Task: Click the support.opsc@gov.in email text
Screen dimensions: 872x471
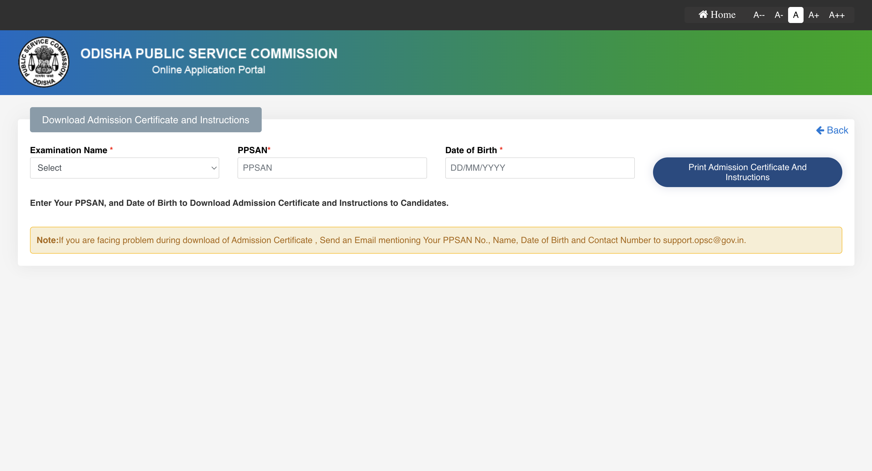Action: point(702,240)
